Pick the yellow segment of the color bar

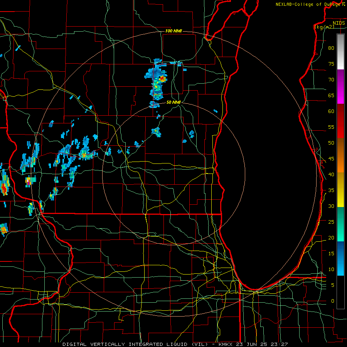340,190
